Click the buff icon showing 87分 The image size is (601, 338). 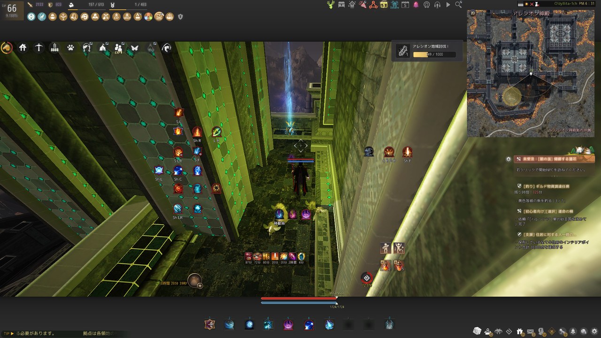click(248, 256)
